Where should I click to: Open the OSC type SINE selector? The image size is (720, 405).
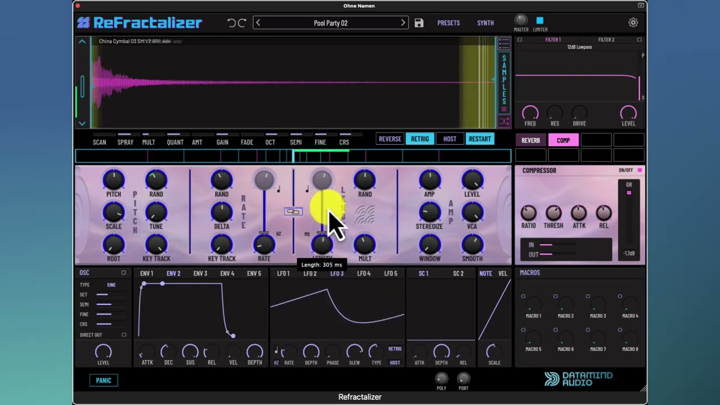[111, 285]
